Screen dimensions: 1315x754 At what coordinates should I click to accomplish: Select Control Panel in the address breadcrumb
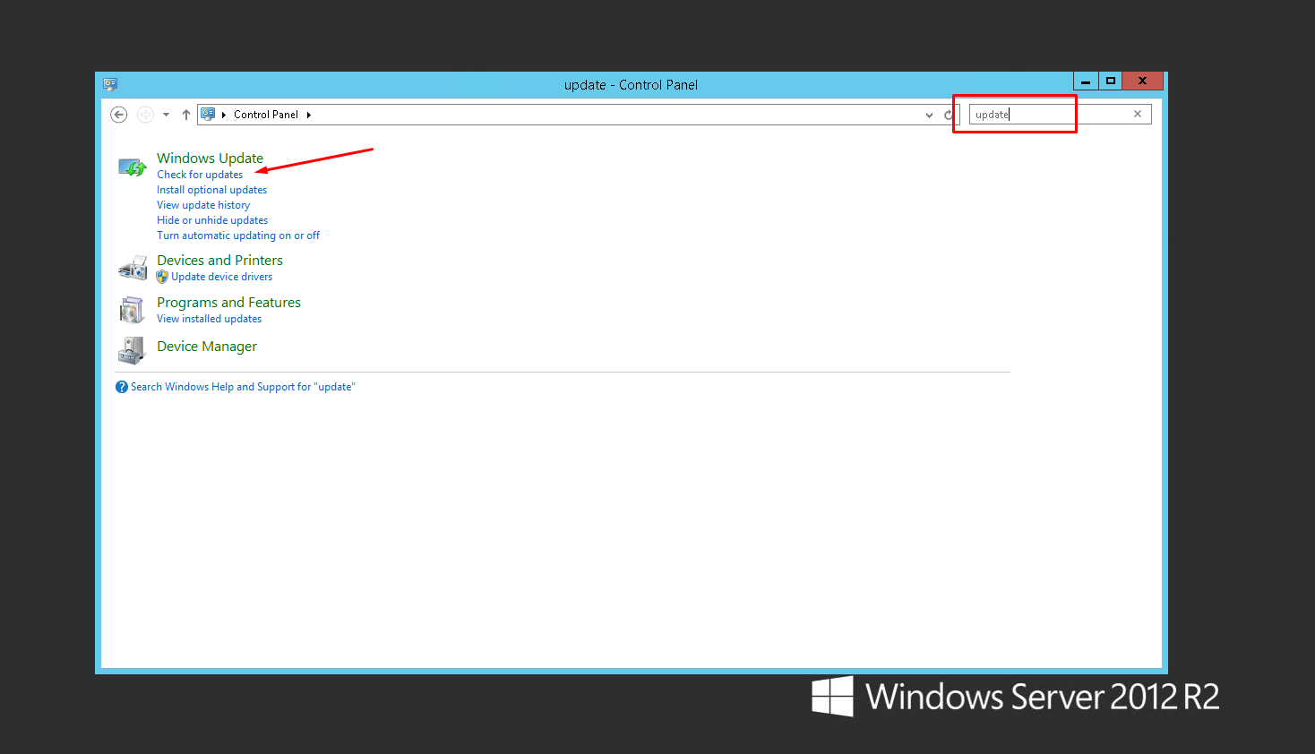pos(265,115)
